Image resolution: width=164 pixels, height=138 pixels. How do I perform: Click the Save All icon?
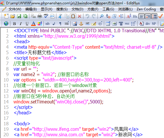click(25, 16)
